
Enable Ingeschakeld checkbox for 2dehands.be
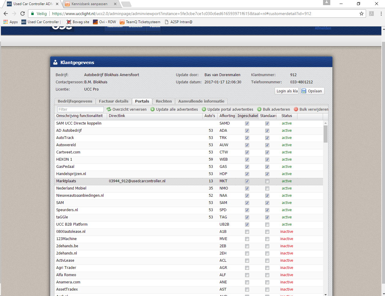(x=247, y=246)
